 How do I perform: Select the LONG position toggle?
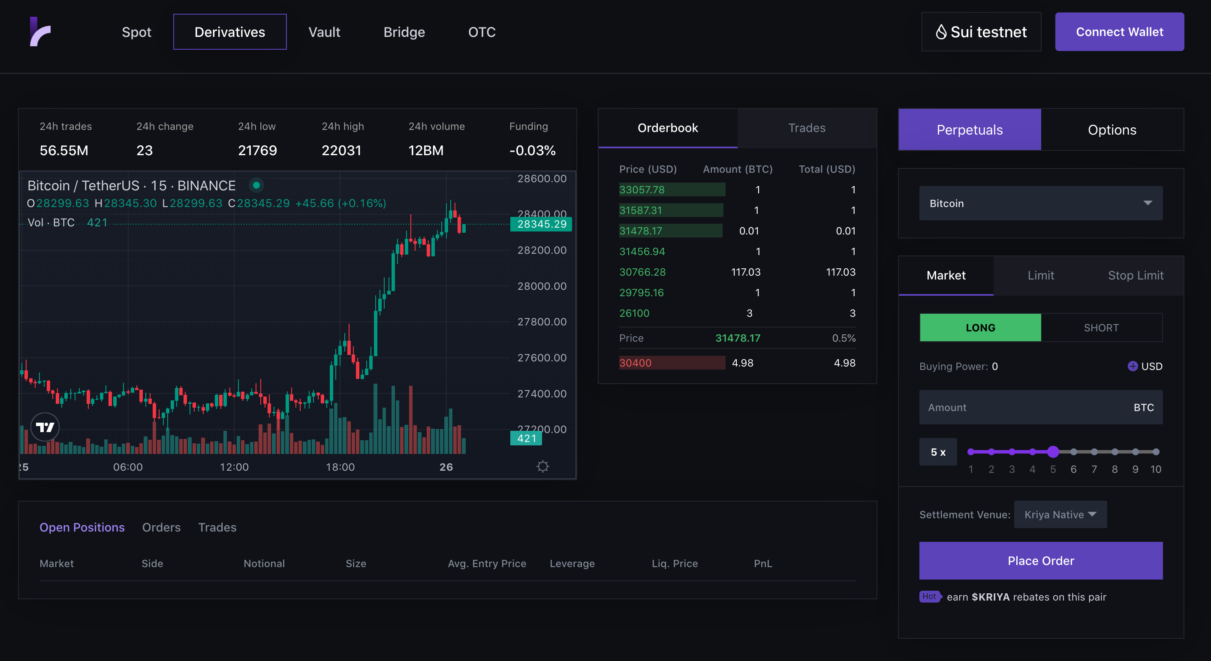[x=980, y=327]
